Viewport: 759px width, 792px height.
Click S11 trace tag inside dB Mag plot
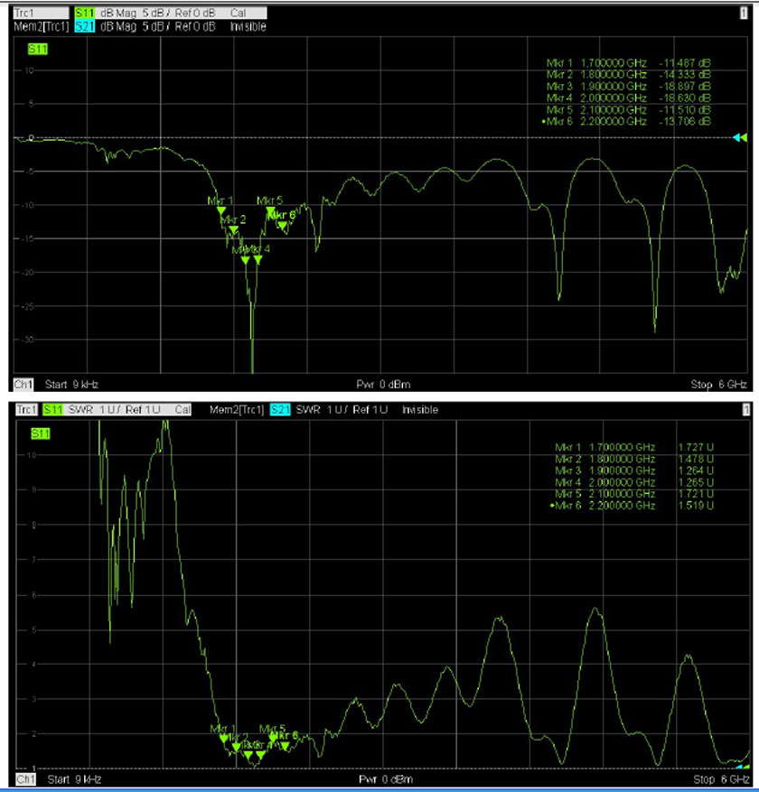pos(38,49)
